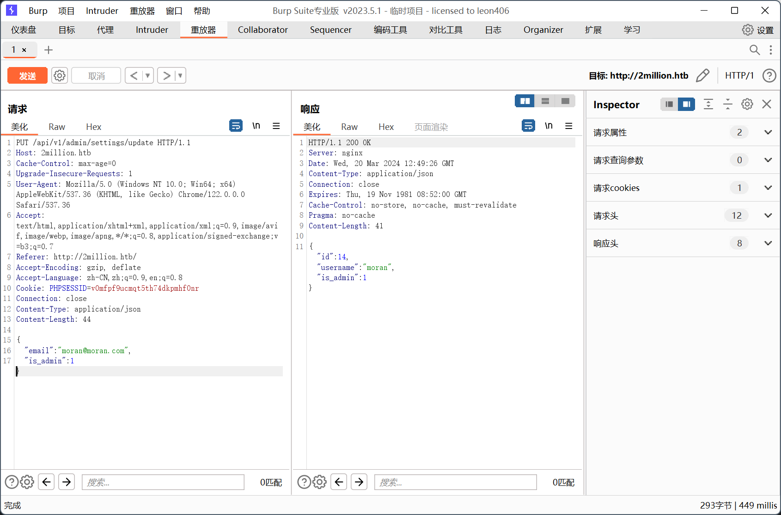781x515 pixels.
Task: Switch to side-by-side layout view
Action: 525,101
